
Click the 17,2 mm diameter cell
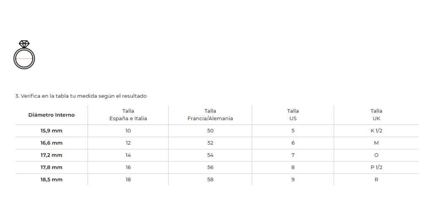click(51, 155)
